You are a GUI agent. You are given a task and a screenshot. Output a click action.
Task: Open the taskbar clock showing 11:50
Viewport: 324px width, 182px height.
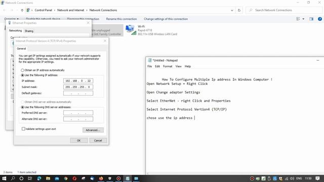(x=308, y=178)
